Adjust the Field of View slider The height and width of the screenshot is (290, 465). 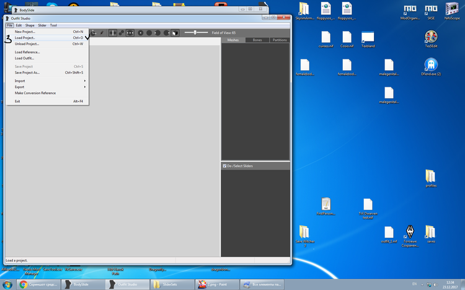coord(196,33)
